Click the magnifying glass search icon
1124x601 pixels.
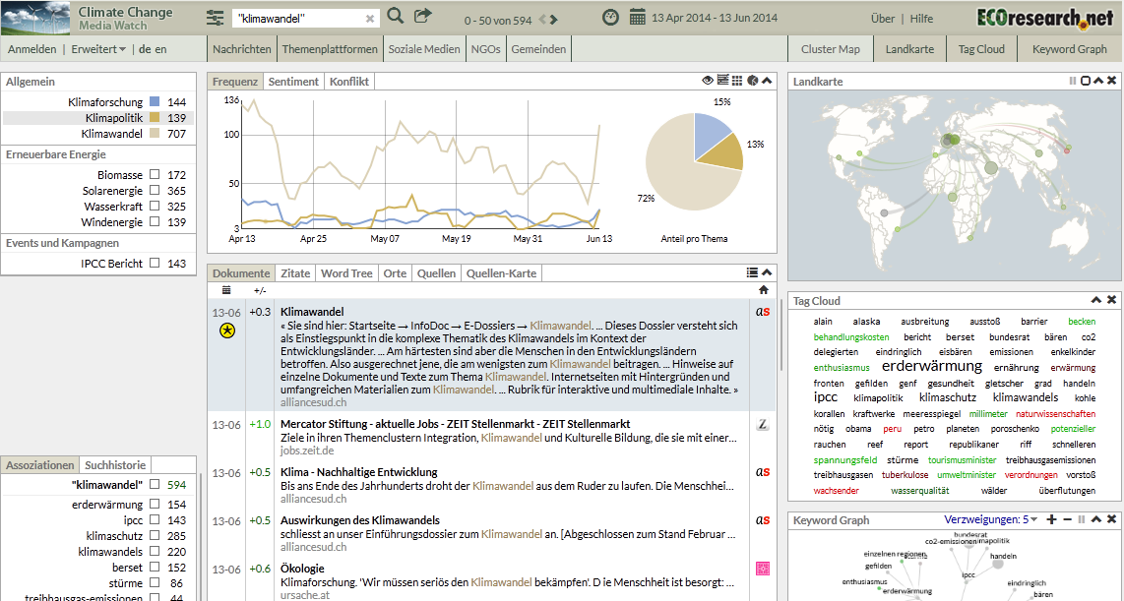pos(396,17)
